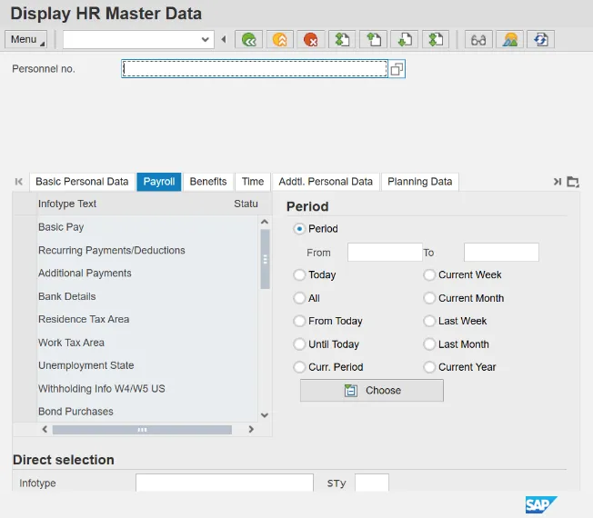
Task: Open the Menu dropdown button
Action: pos(26,39)
